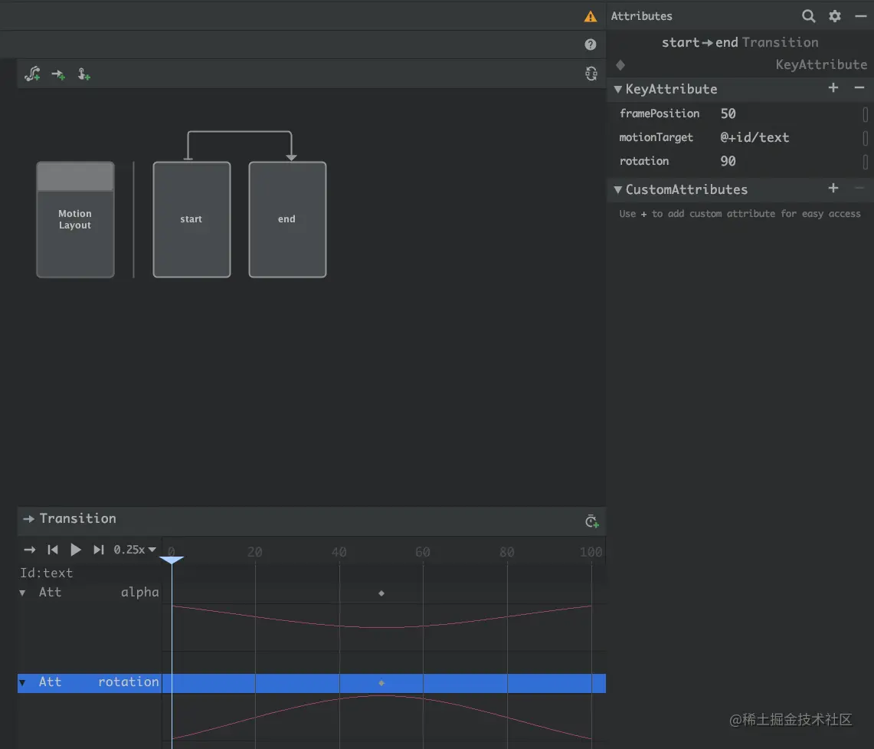Click timeline ruler at frame 60

[x=423, y=551]
